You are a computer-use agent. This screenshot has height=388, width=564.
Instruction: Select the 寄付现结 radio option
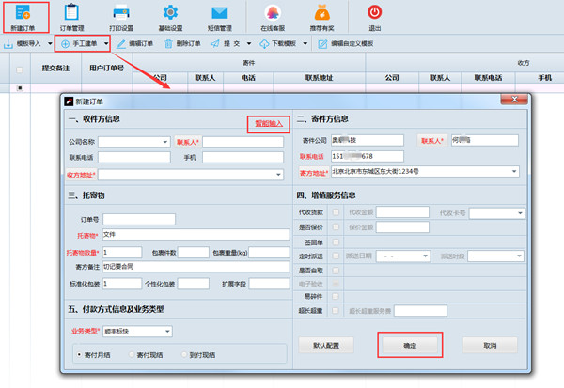(133, 355)
